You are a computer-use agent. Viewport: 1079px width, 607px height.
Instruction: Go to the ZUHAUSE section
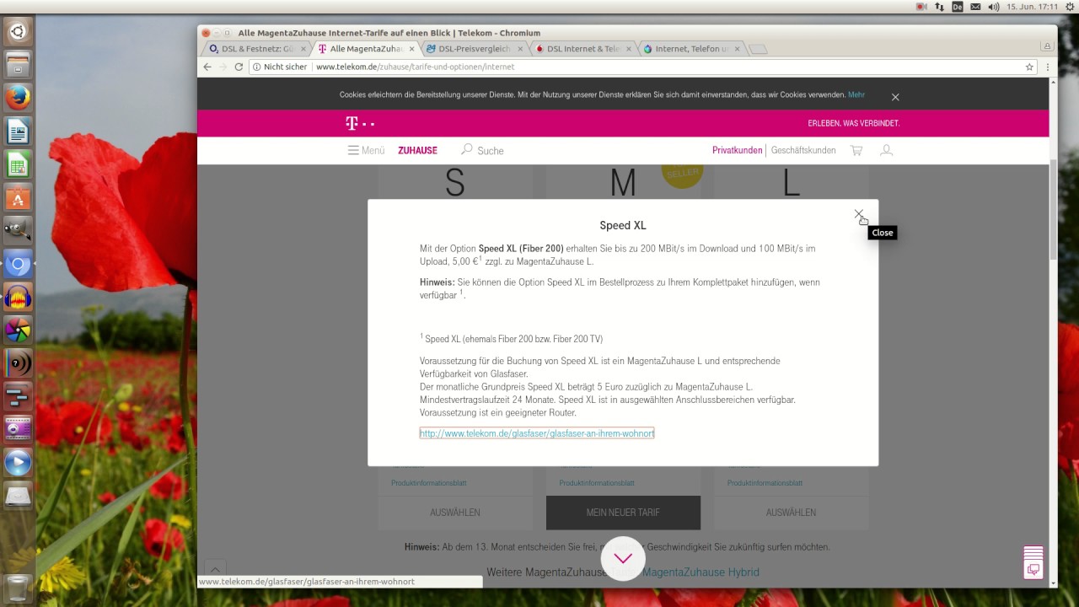coord(417,151)
